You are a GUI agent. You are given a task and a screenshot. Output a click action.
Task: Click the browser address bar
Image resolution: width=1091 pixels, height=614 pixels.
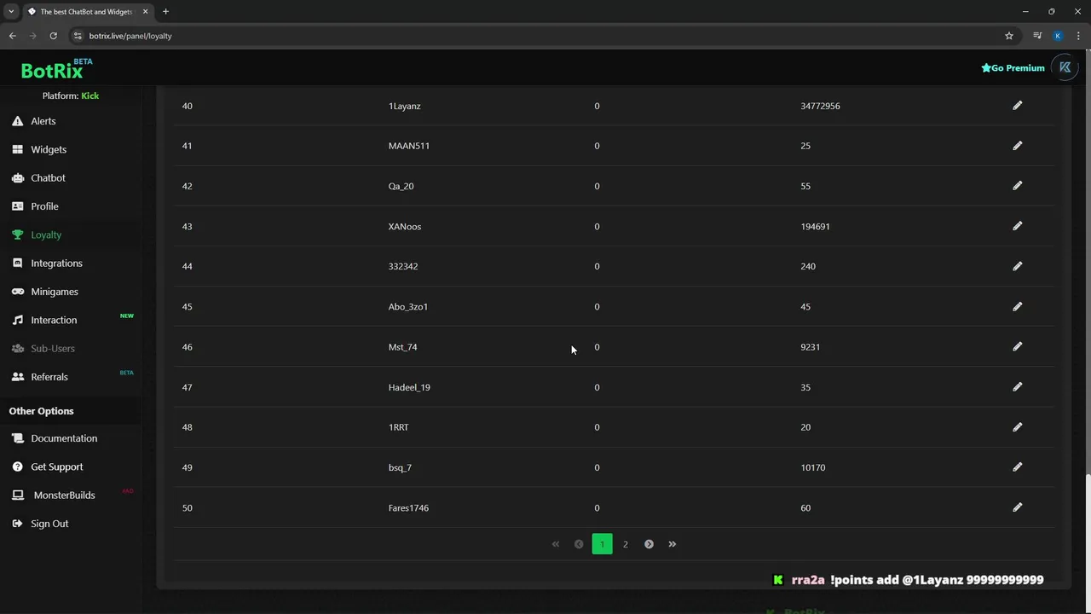(537, 36)
